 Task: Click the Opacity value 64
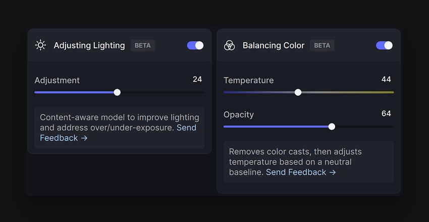click(x=386, y=113)
